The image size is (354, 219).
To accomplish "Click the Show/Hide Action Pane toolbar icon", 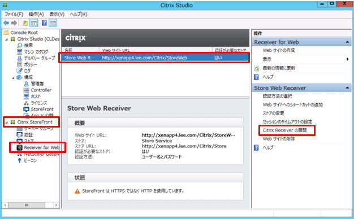I will click(53, 23).
